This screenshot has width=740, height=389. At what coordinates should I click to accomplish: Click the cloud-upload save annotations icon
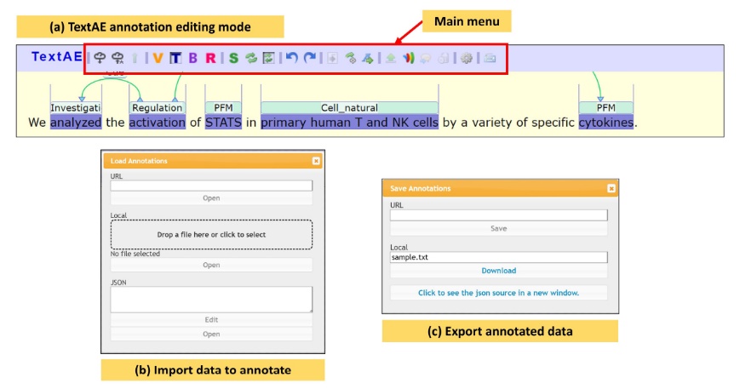(118, 58)
